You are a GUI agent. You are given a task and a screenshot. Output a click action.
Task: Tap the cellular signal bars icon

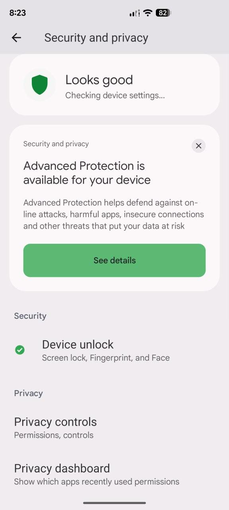pos(135,13)
